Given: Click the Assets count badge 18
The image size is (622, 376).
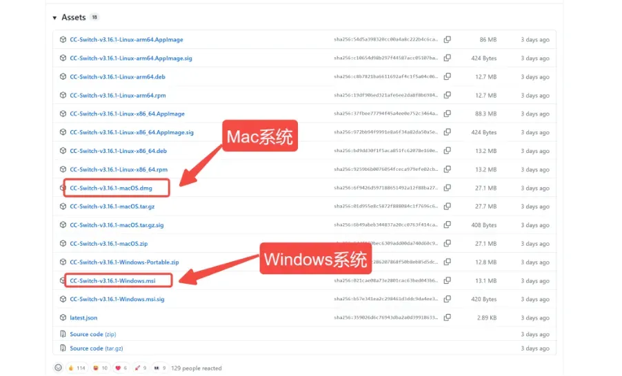Looking at the screenshot, I should point(94,17).
